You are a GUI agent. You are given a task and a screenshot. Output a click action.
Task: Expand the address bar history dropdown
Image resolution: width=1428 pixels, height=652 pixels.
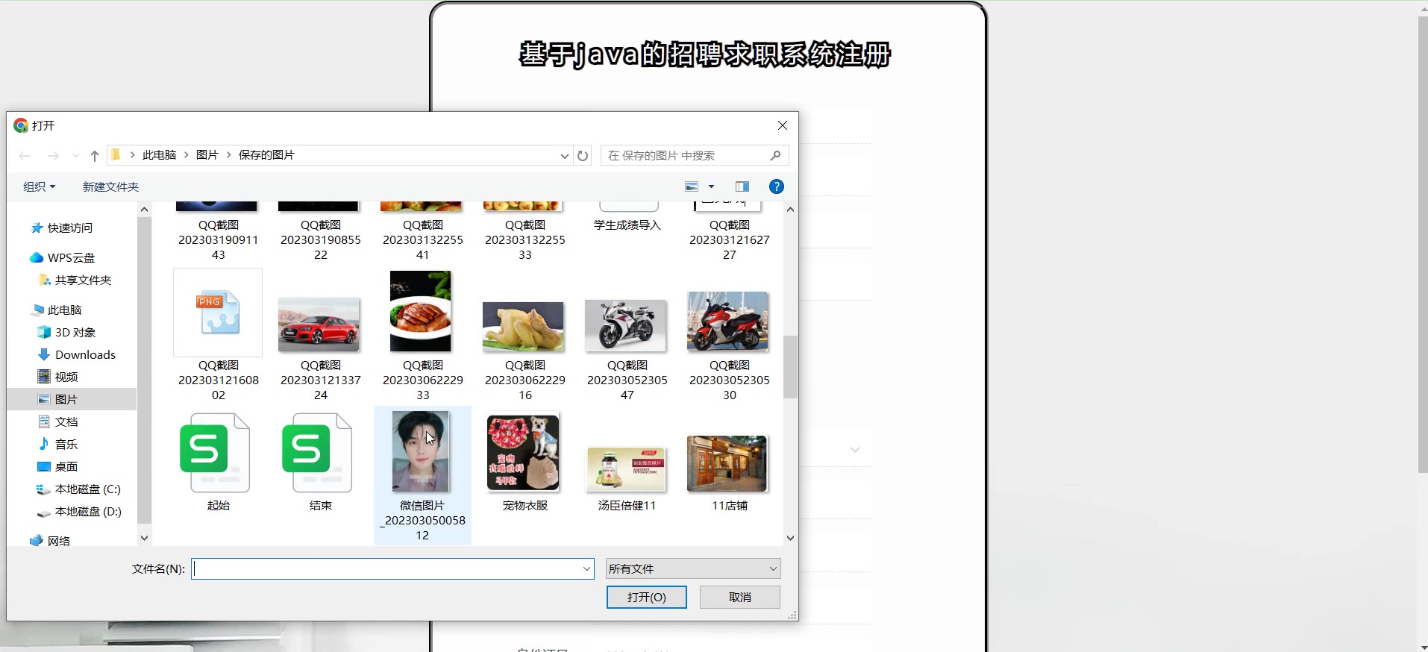point(564,155)
